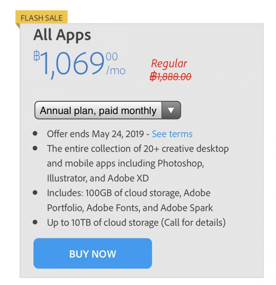Click the BUY NOW button

[x=93, y=254]
